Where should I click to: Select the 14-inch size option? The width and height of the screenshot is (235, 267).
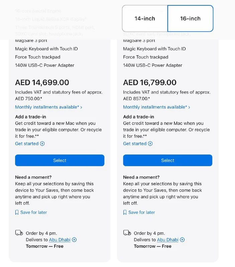coord(145,19)
